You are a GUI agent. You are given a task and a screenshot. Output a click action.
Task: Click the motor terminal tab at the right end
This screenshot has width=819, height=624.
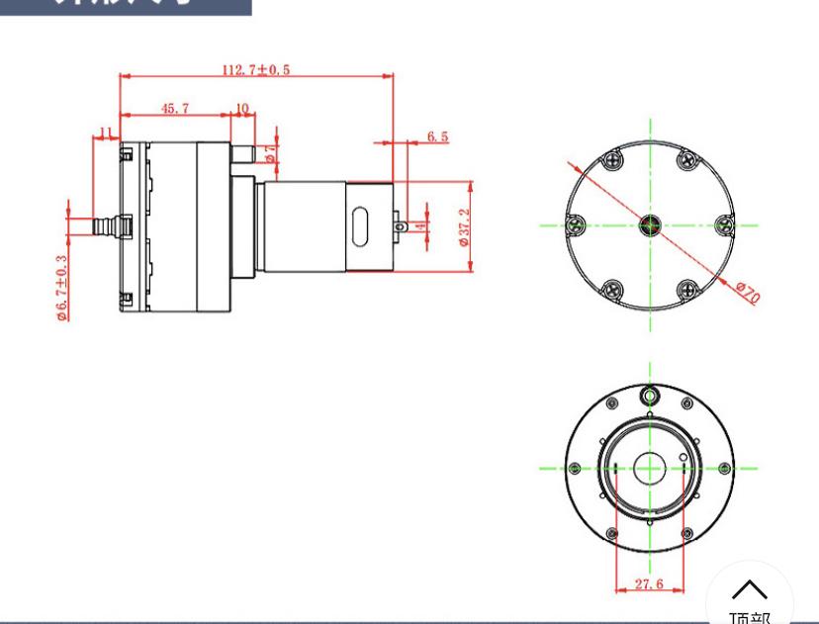point(400,224)
